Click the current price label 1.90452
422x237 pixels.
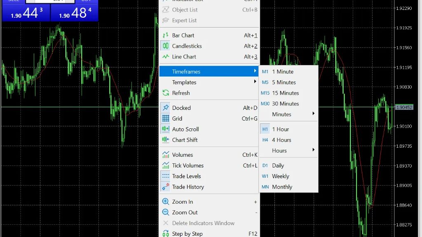tap(404, 107)
